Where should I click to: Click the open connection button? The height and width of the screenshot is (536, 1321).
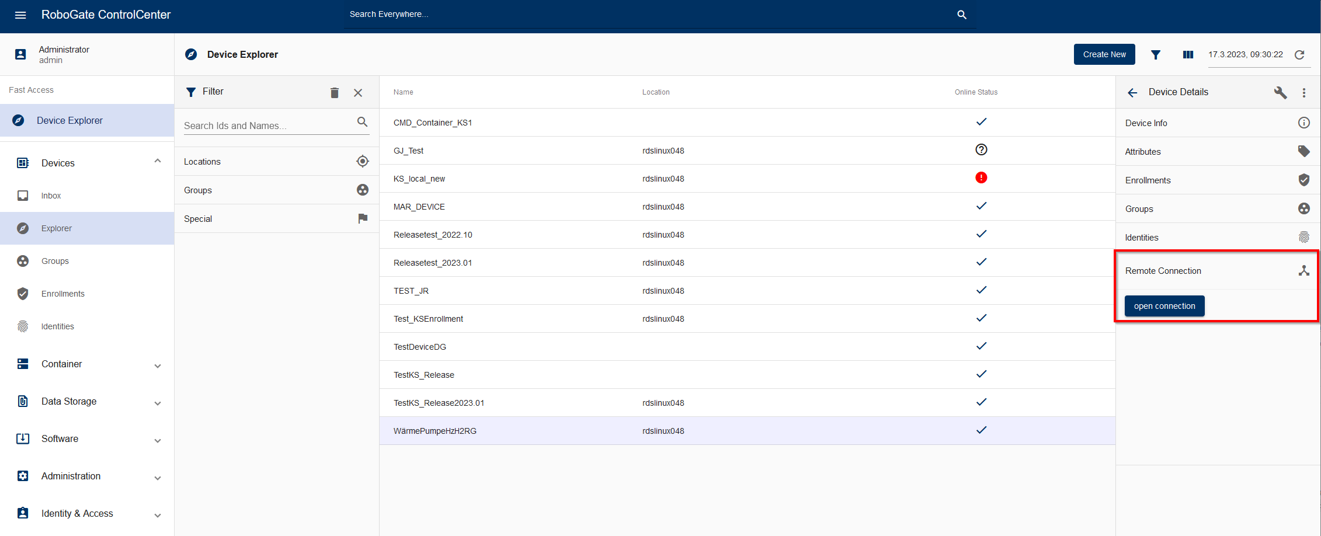[1164, 306]
